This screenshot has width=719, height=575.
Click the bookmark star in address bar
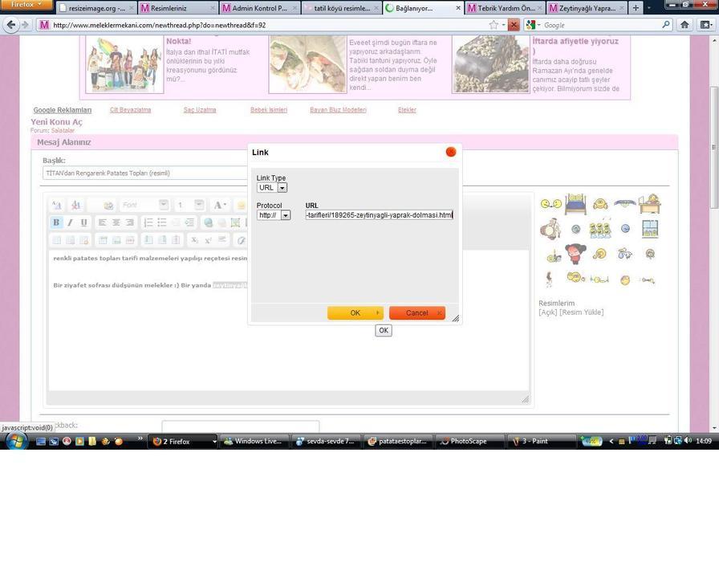[x=494, y=25]
